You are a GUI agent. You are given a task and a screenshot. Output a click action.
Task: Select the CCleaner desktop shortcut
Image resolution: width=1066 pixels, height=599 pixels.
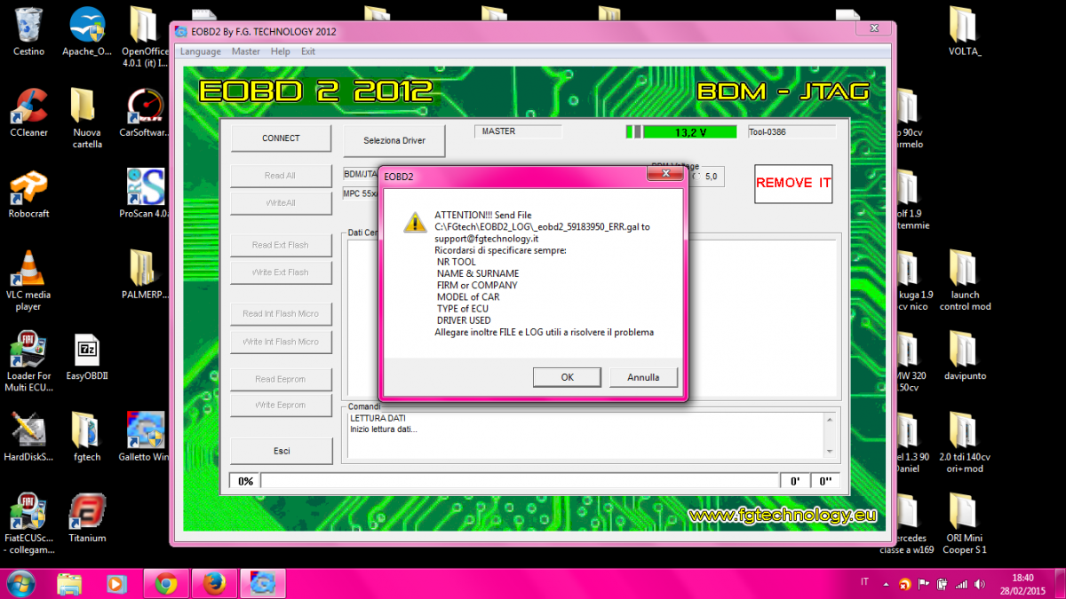pos(29,112)
